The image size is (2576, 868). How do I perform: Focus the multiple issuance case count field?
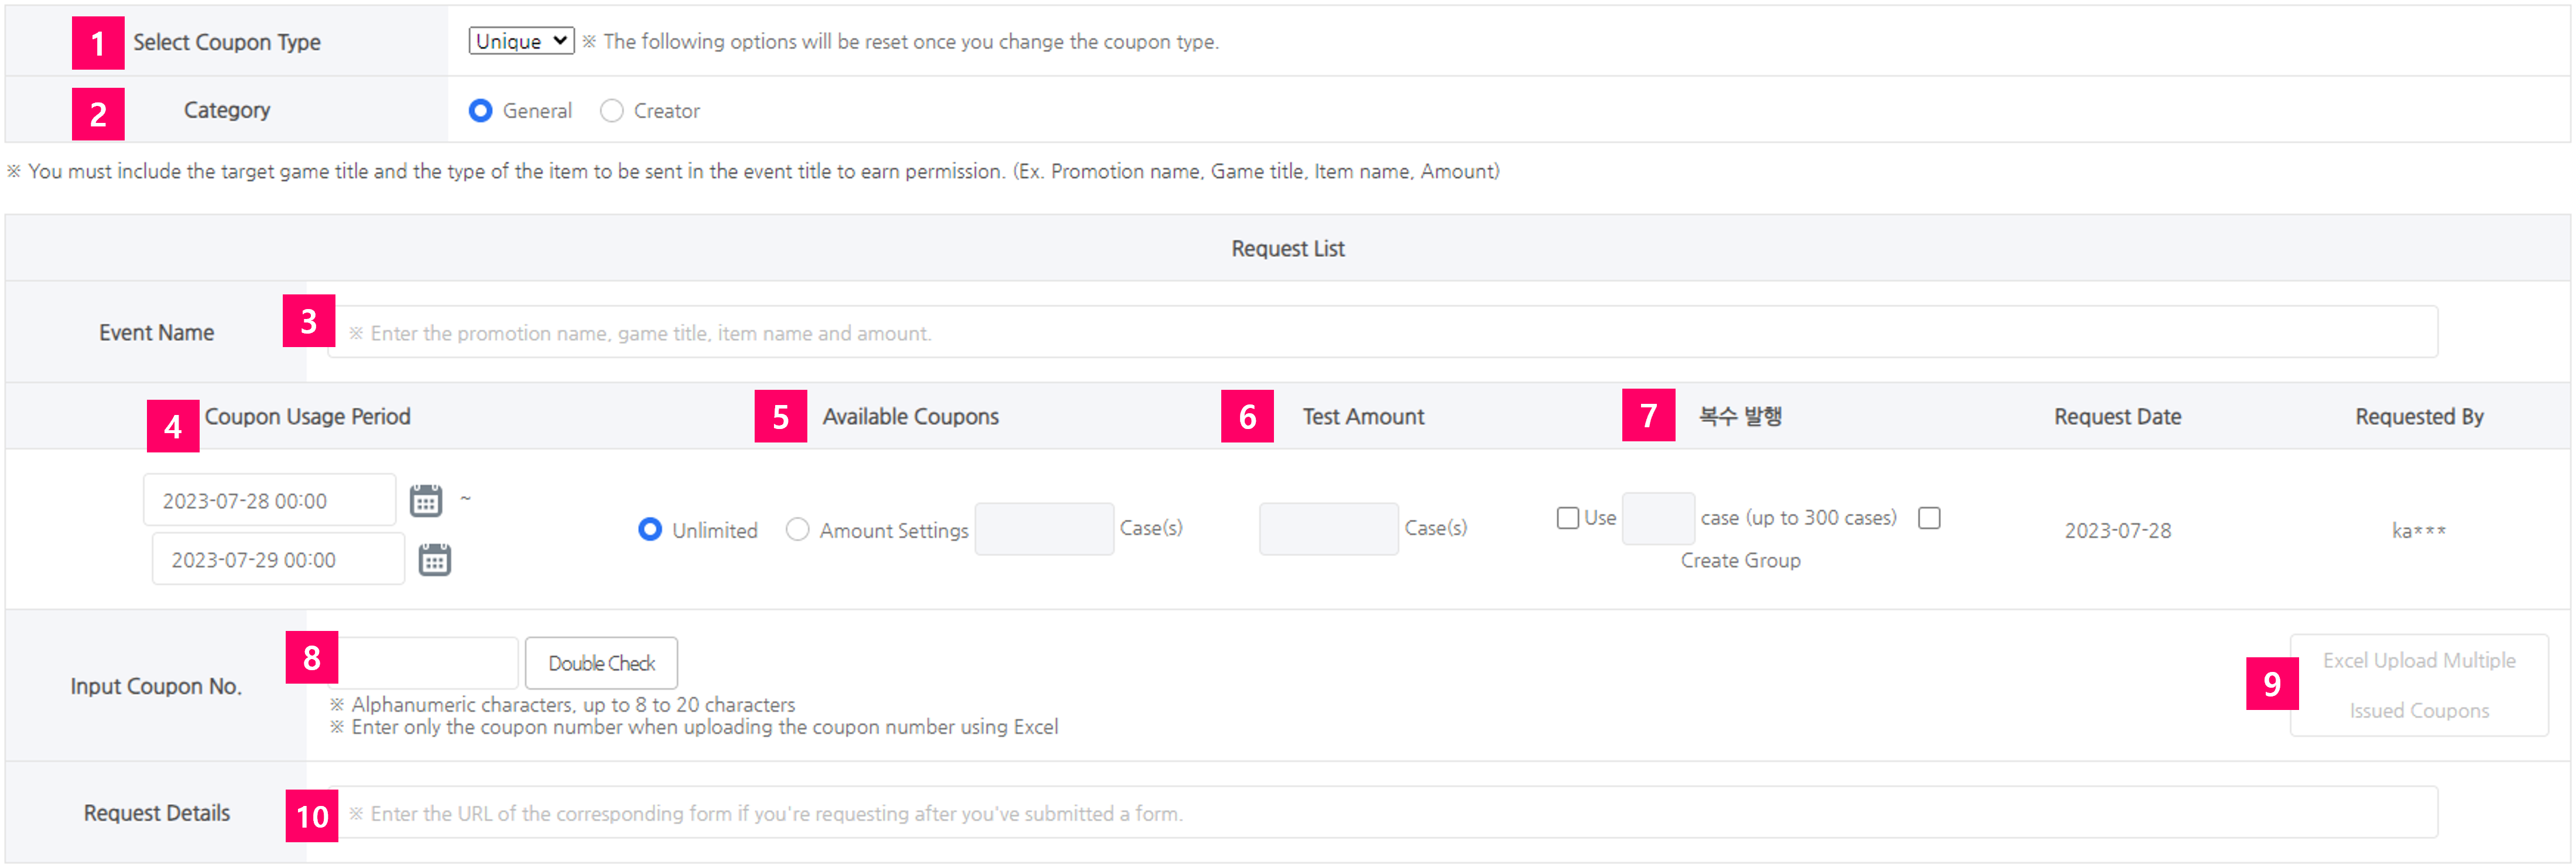pyautogui.click(x=1658, y=519)
